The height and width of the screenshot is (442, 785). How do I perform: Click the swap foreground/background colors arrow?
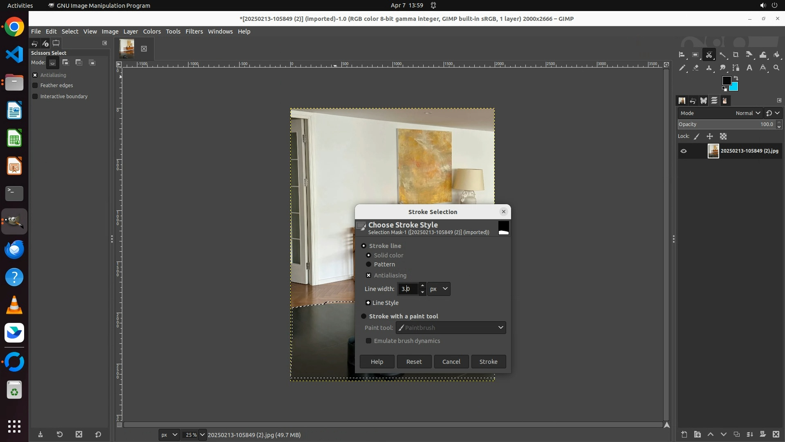pyautogui.click(x=736, y=78)
